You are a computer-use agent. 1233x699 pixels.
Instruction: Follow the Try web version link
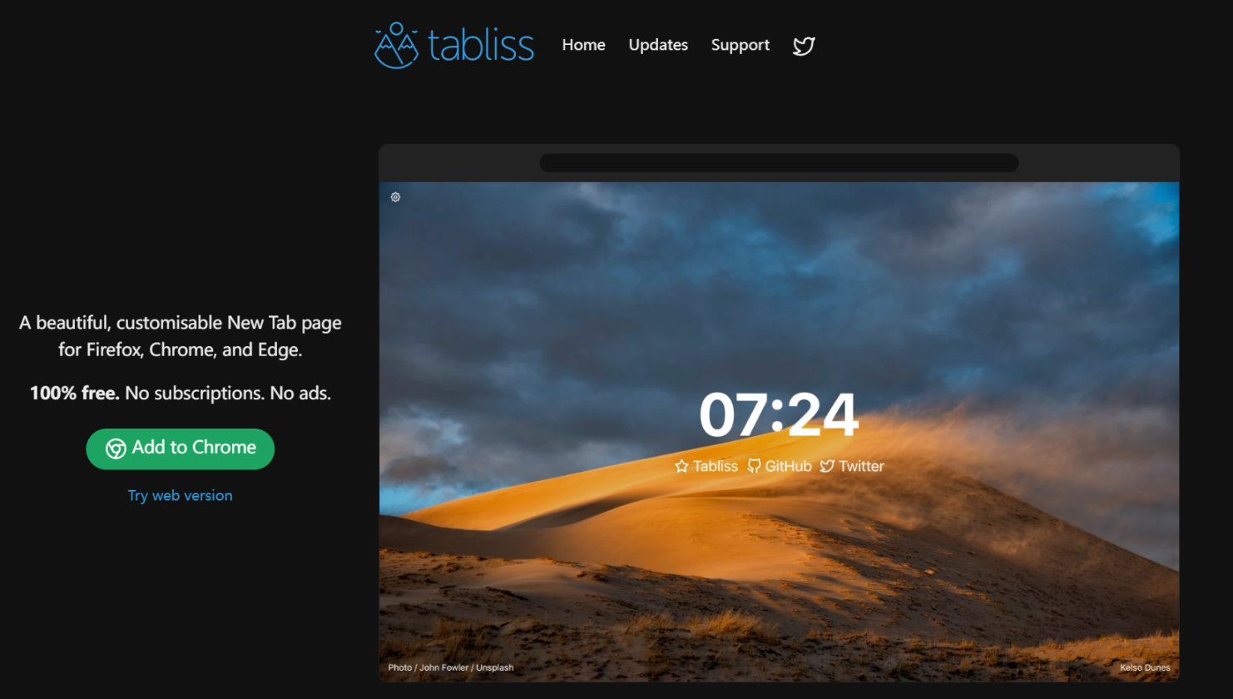pos(181,495)
